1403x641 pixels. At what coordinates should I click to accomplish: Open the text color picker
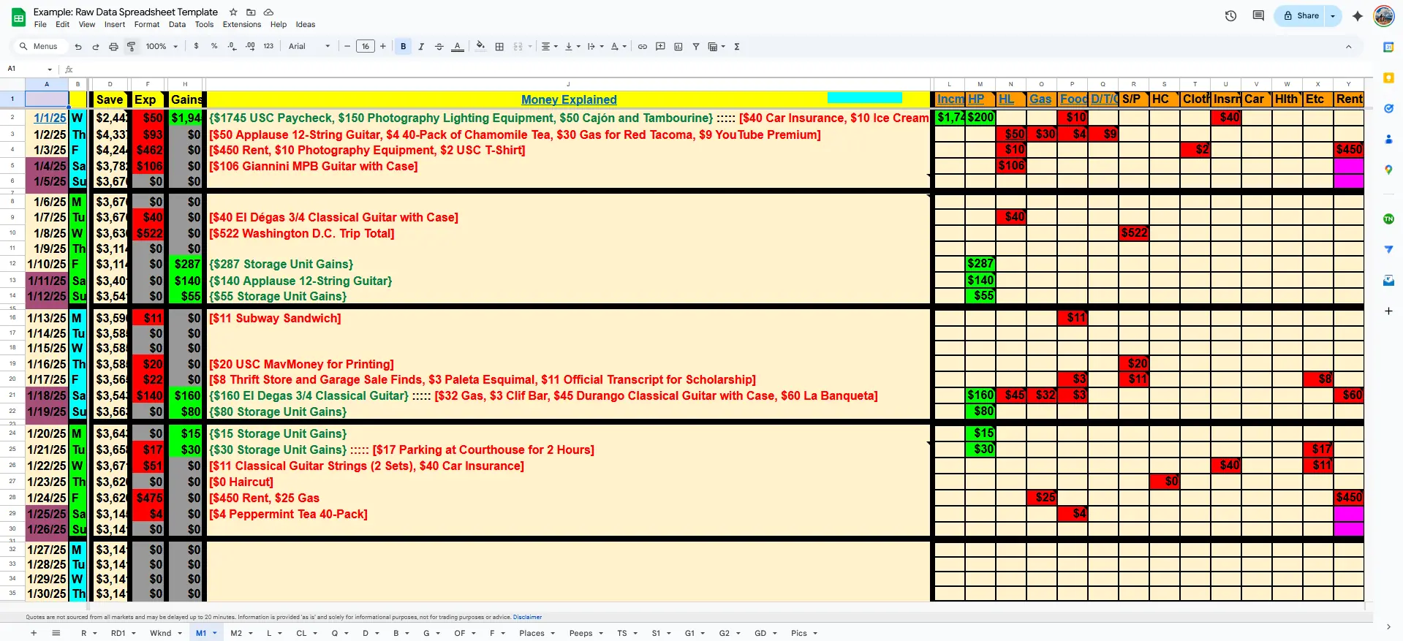click(x=458, y=46)
